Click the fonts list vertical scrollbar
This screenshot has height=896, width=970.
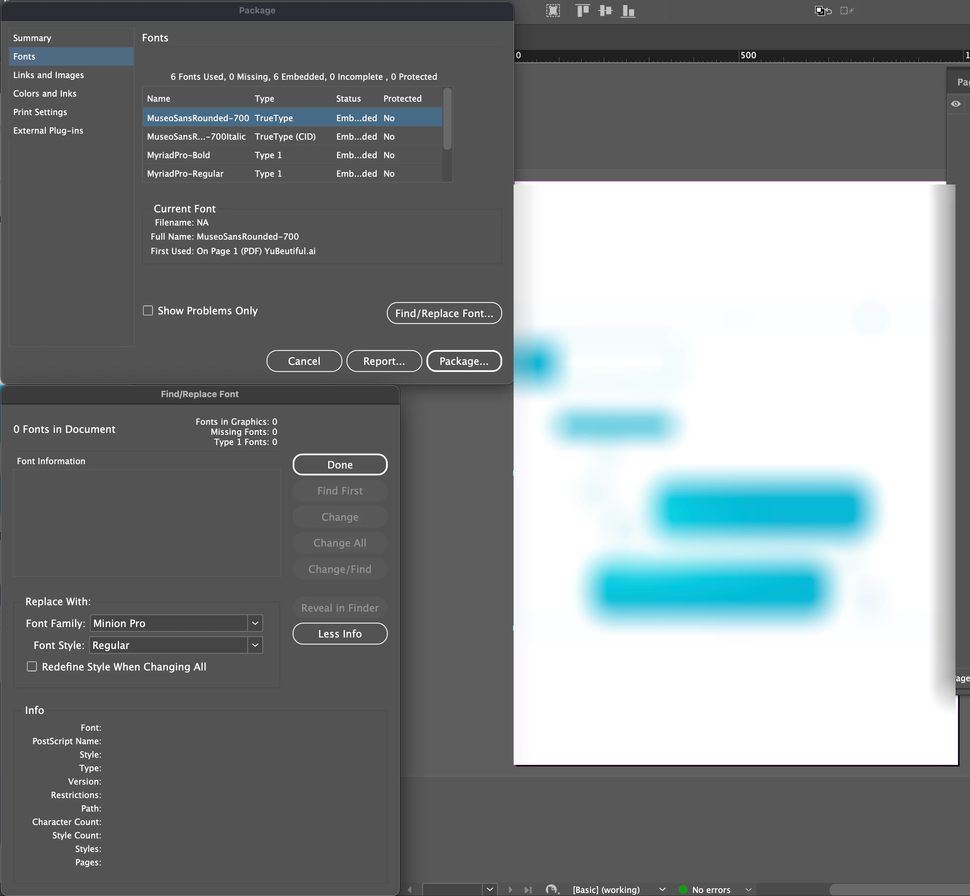tap(447, 119)
